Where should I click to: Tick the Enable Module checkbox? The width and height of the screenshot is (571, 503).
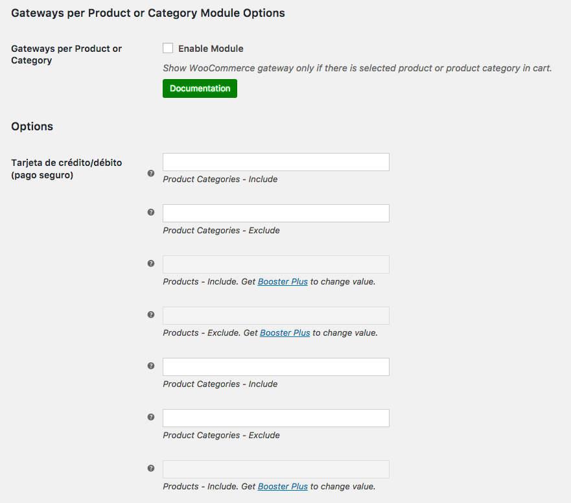click(168, 48)
